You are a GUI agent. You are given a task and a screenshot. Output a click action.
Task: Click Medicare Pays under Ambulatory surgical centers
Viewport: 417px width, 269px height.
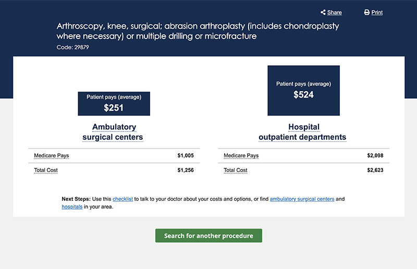[52, 155]
